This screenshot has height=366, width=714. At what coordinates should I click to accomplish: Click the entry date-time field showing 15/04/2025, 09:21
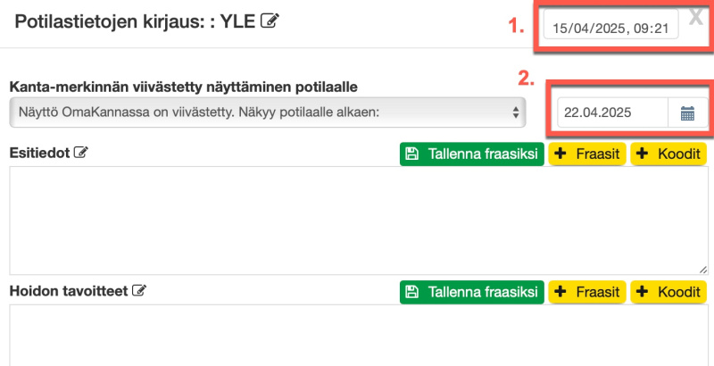611,27
